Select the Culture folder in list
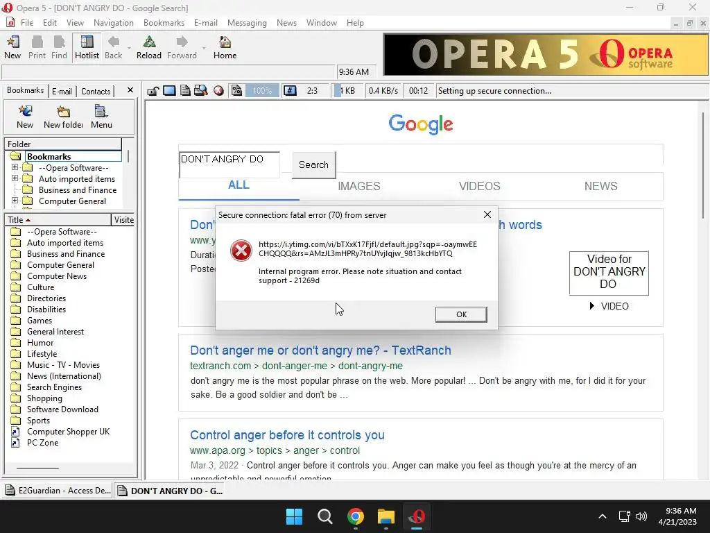This screenshot has width=710, height=533. point(40,287)
